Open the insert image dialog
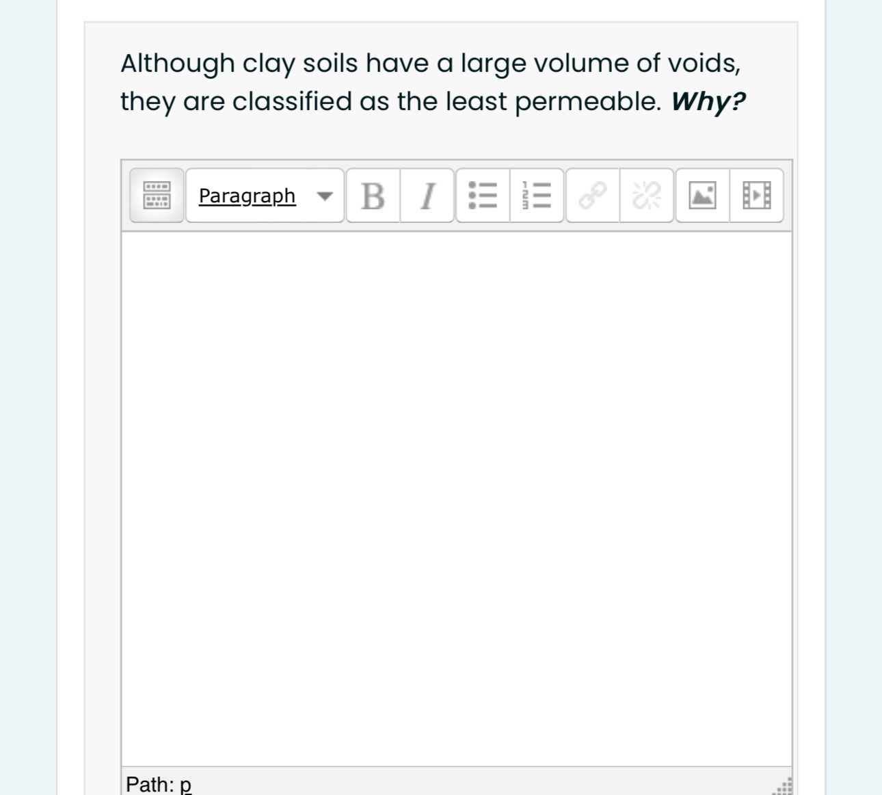The width and height of the screenshot is (882, 795). click(x=701, y=196)
